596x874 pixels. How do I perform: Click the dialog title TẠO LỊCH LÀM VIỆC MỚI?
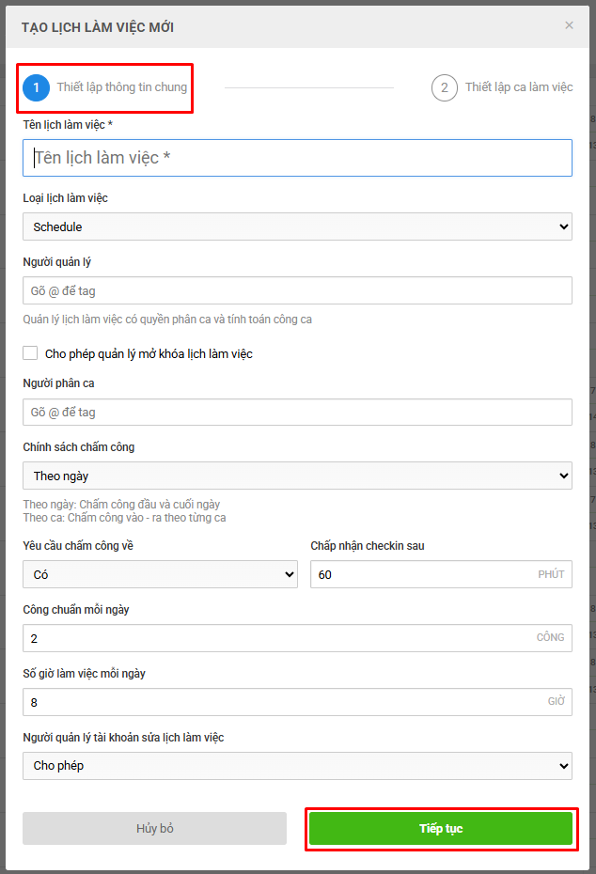[x=98, y=27]
